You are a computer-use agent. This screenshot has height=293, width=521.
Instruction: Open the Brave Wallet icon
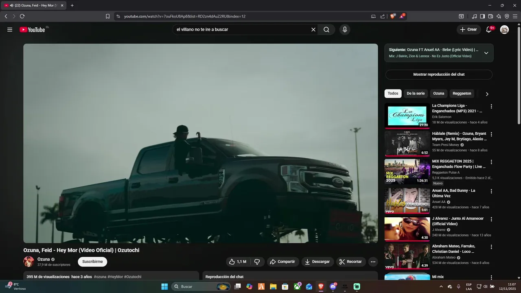coord(490,16)
